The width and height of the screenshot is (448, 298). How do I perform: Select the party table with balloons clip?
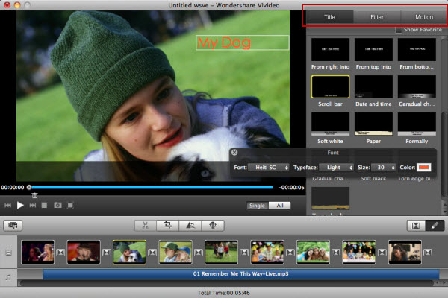tap(359, 253)
